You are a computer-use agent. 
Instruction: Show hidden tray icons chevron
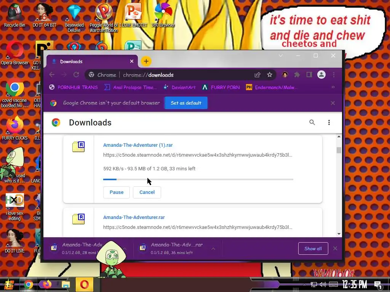click(x=304, y=284)
